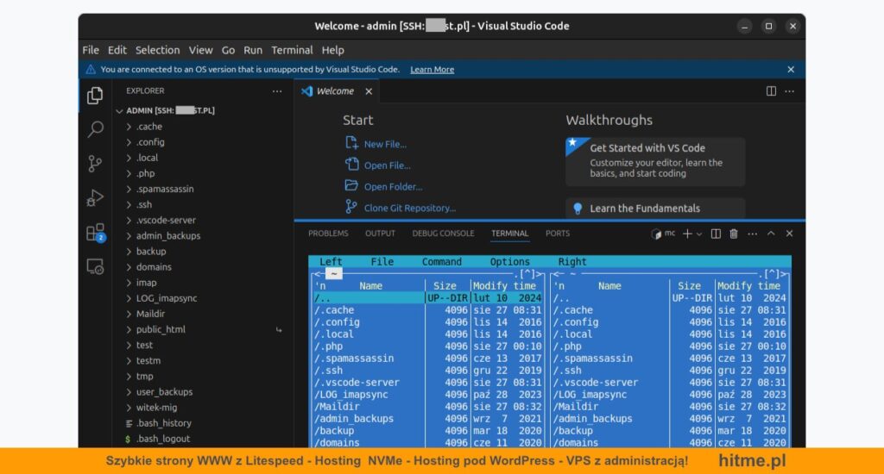Image resolution: width=884 pixels, height=474 pixels.
Task: Open the Help menu
Action: tap(332, 50)
